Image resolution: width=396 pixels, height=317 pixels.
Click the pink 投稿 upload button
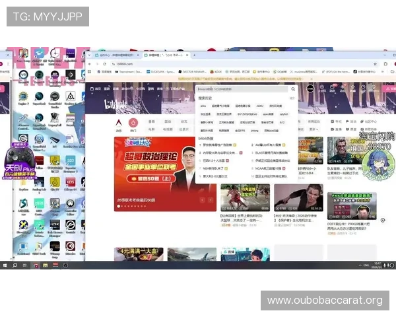click(389, 88)
